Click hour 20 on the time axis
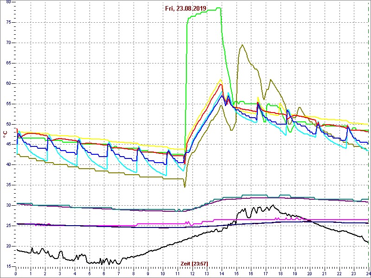 tap(310, 273)
